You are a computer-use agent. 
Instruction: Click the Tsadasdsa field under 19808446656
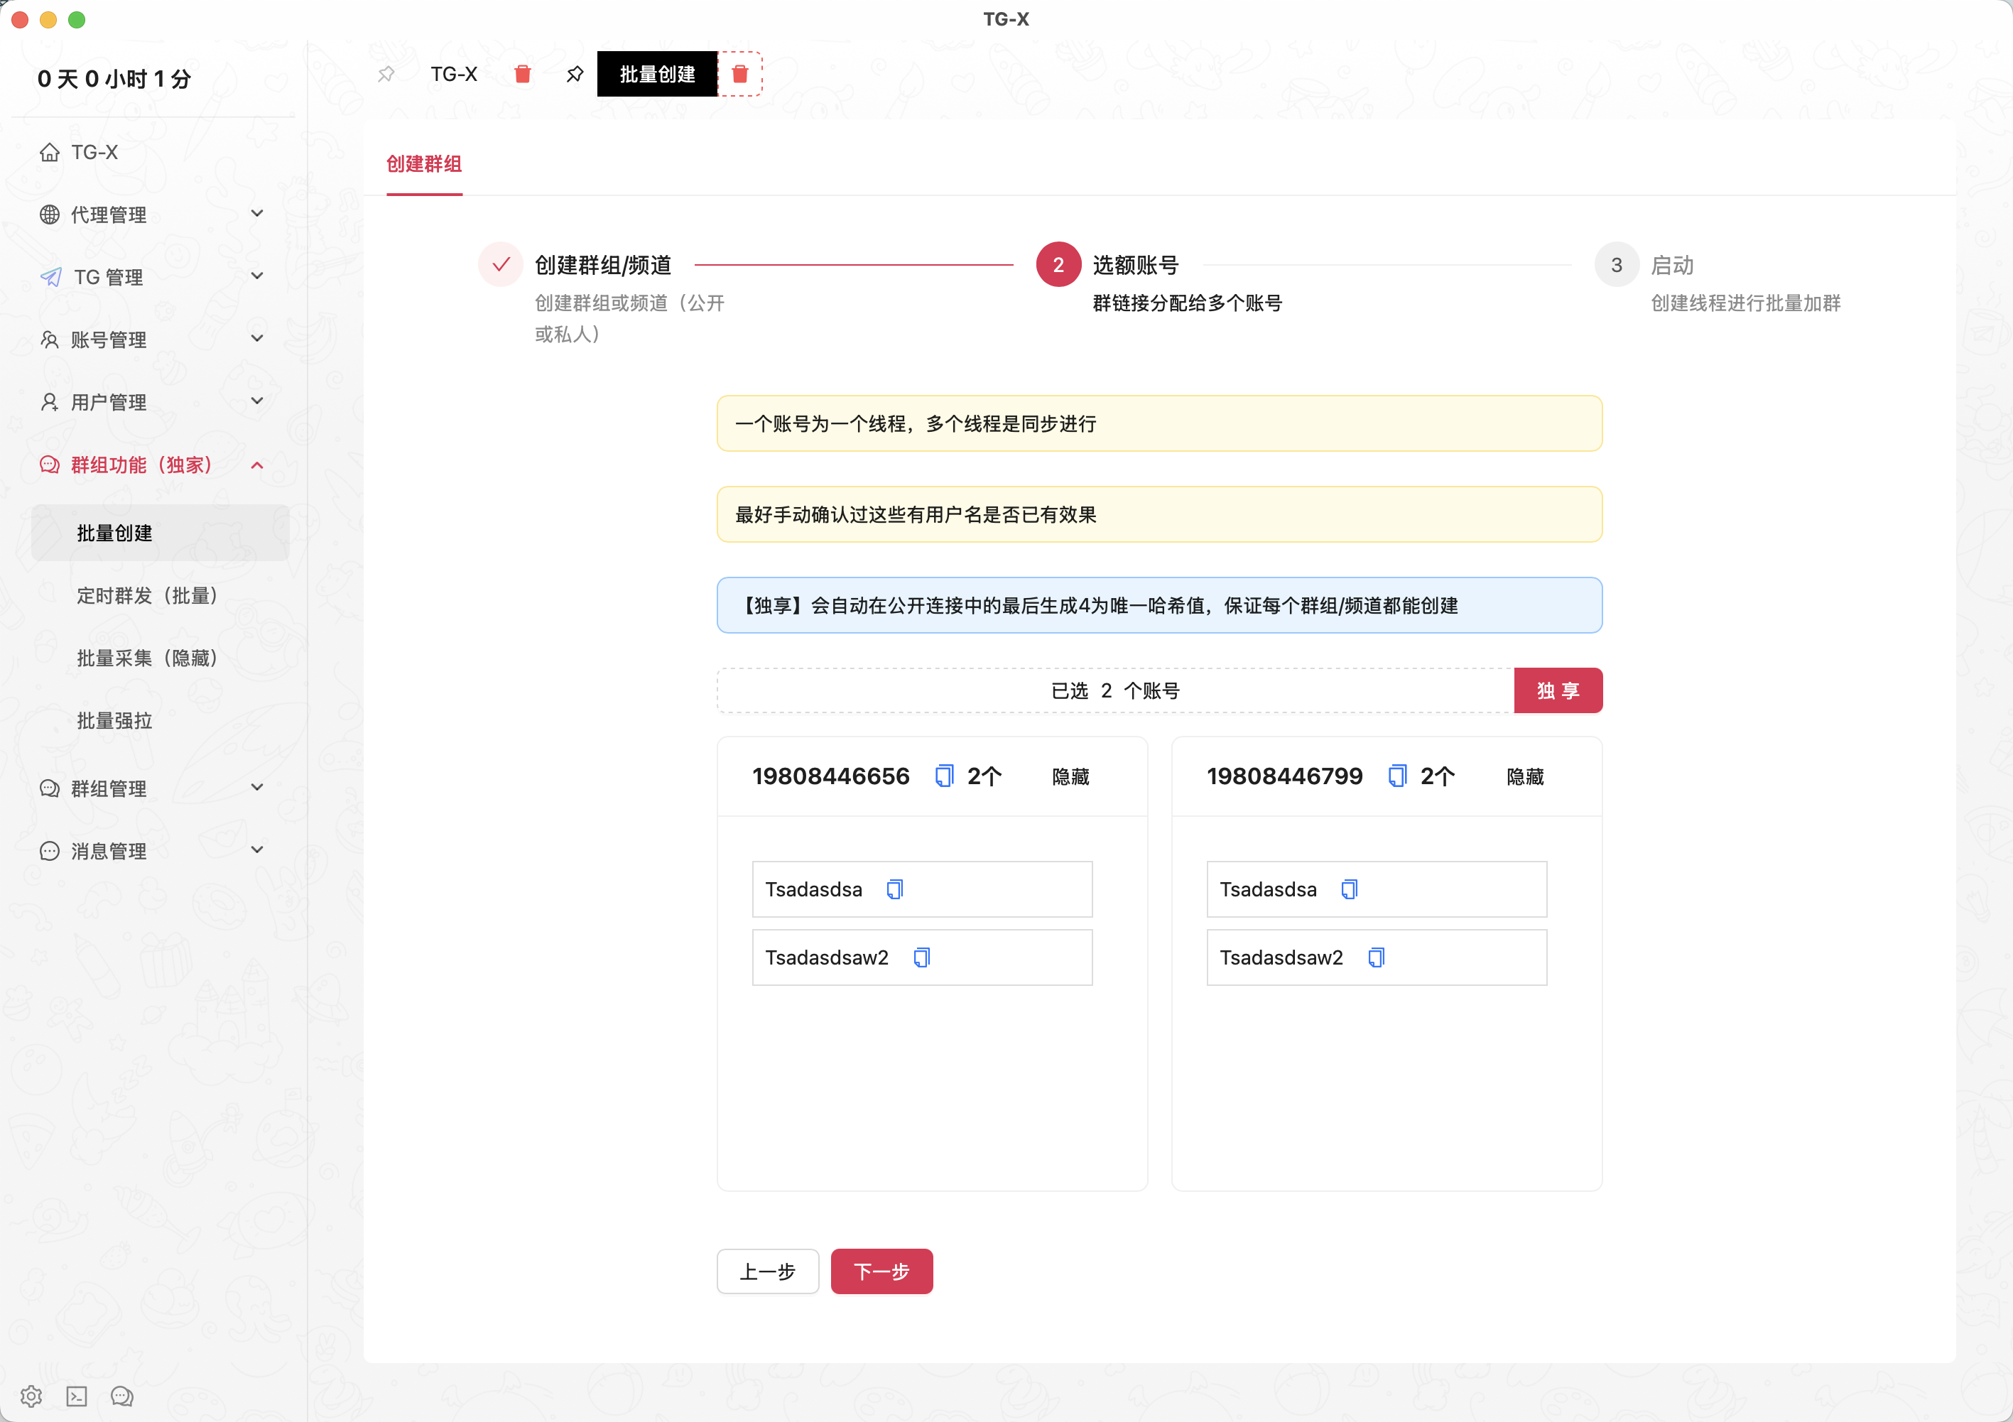tap(923, 890)
